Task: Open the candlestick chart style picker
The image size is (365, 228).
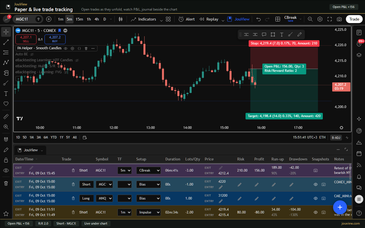Action: point(121,19)
